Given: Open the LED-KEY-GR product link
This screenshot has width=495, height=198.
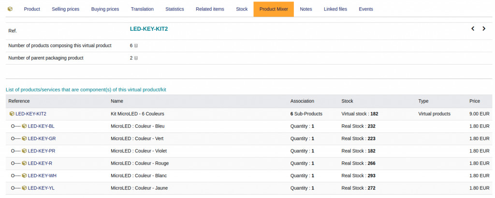Looking at the screenshot, I should 42,139.
